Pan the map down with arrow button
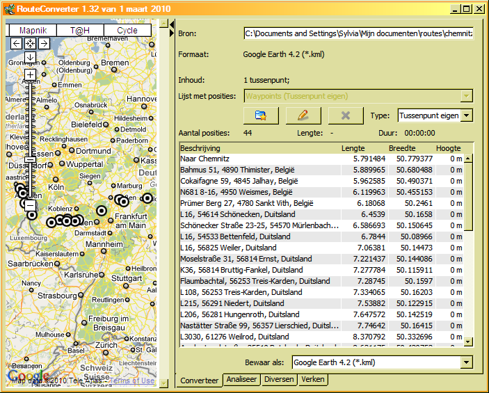The height and width of the screenshot is (393, 489). [30, 56]
